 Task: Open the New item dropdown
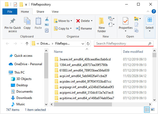coord(111,19)
